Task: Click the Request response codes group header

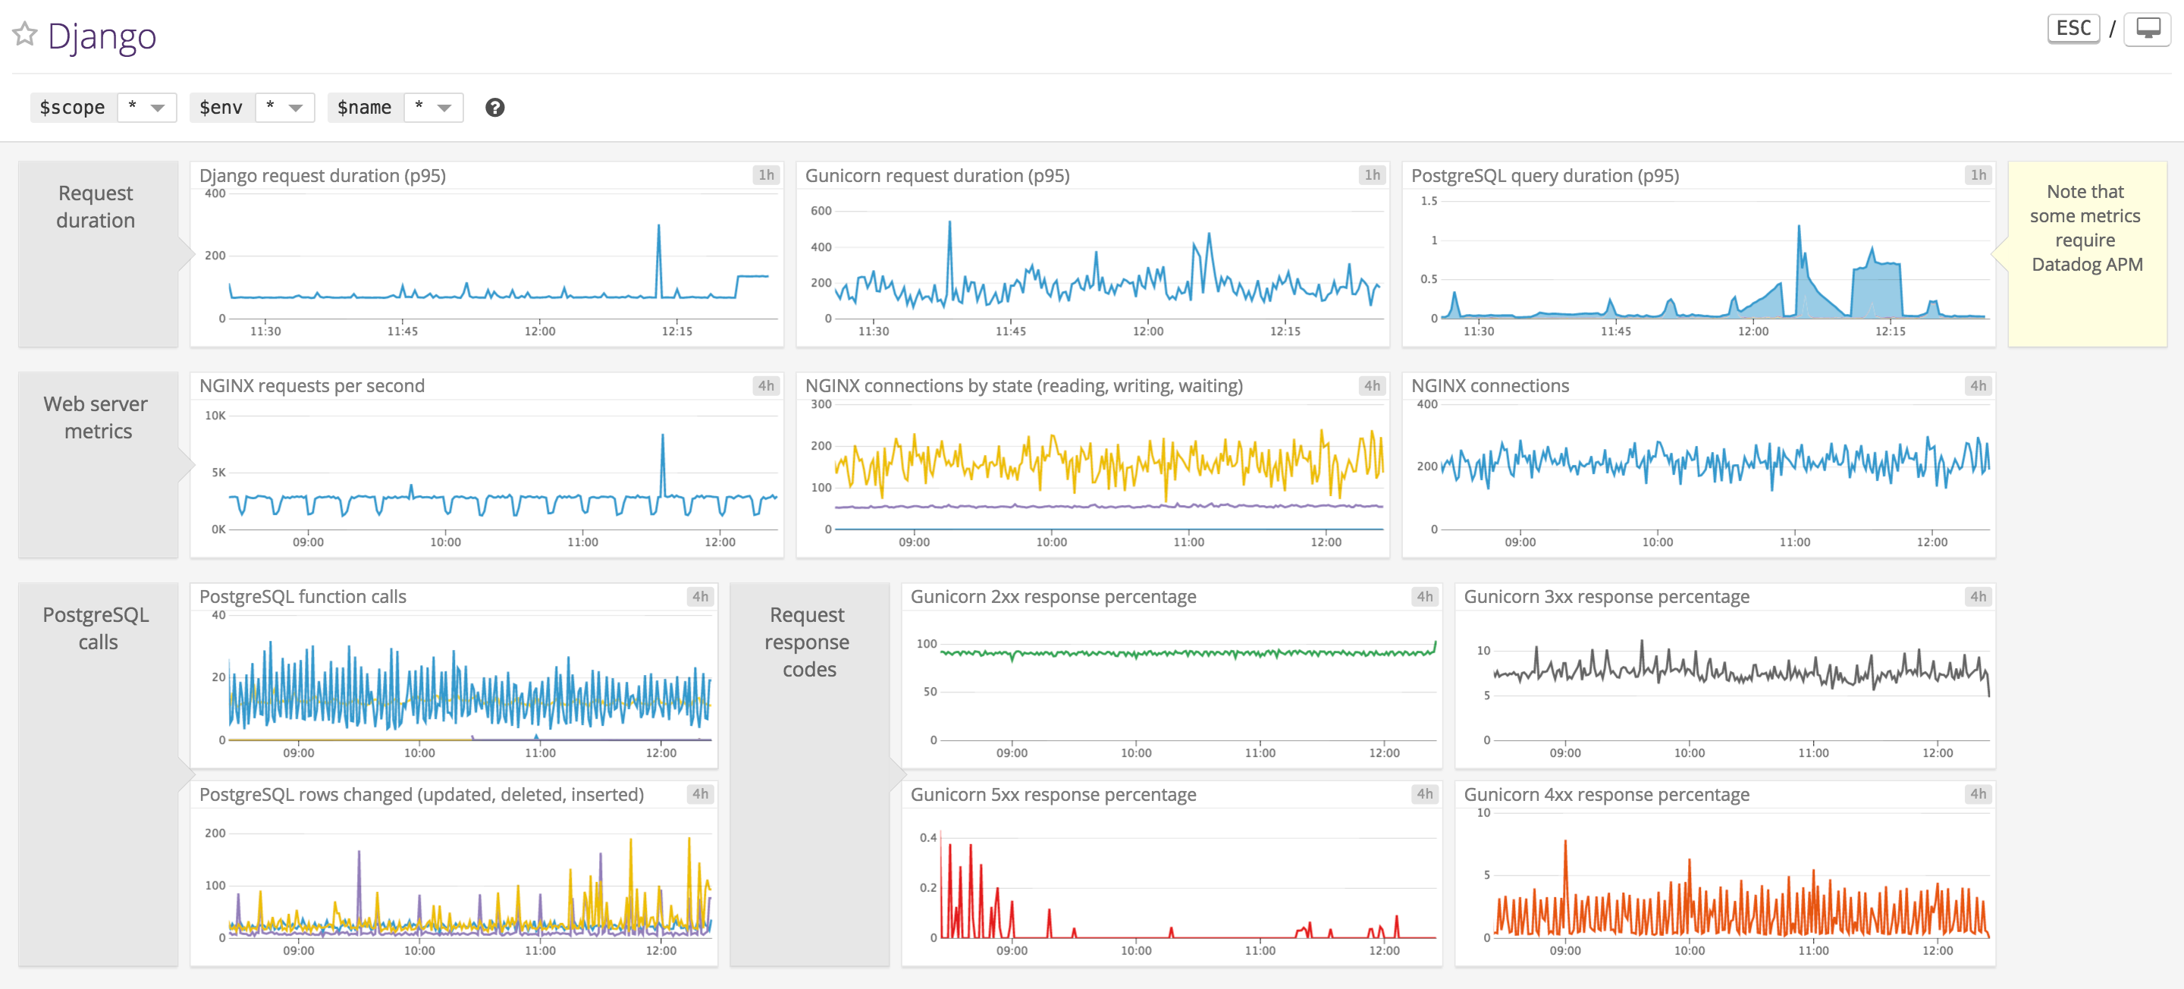Action: [x=808, y=641]
